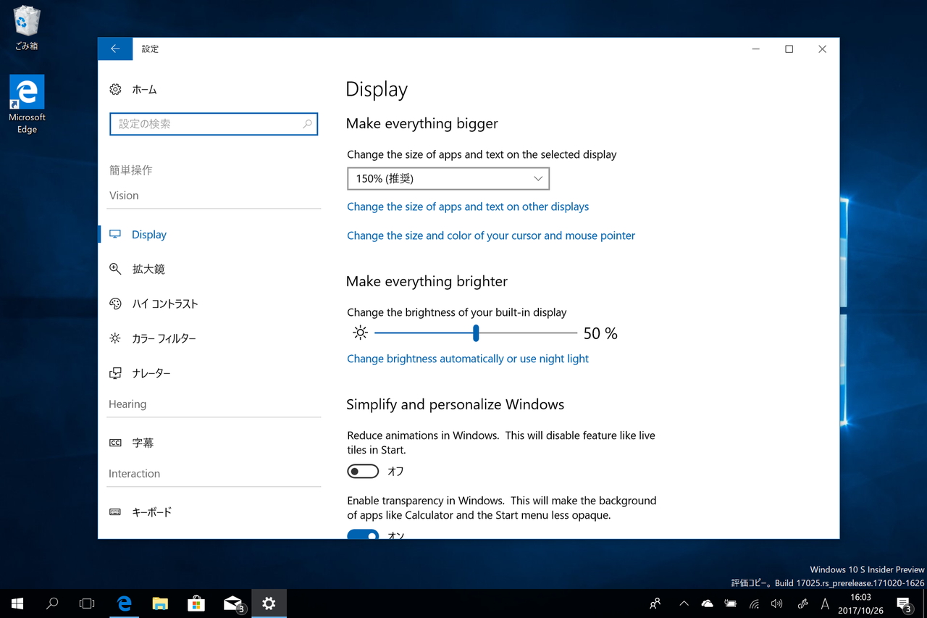Open Task View on the taskbar
The width and height of the screenshot is (927, 618).
(x=87, y=604)
